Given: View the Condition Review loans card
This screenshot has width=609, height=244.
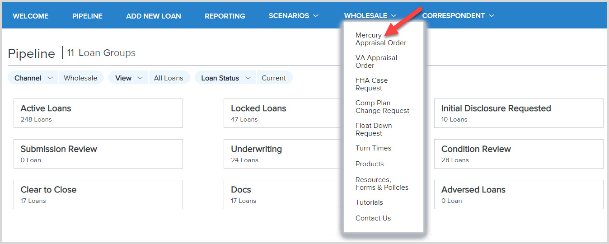Looking at the screenshot, I should (518, 154).
